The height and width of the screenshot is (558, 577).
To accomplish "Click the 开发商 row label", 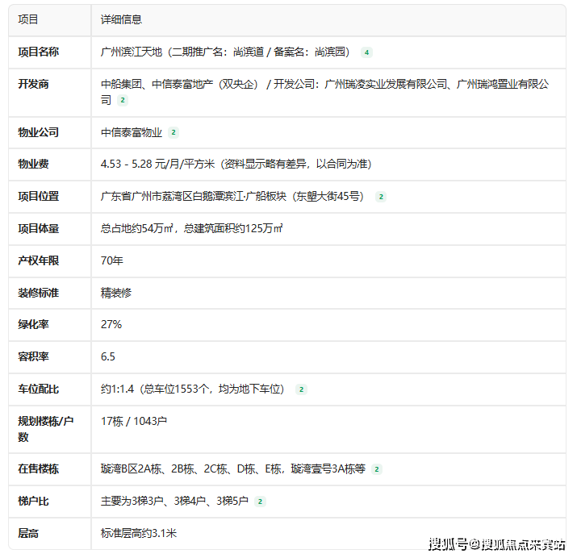I will click(x=33, y=84).
